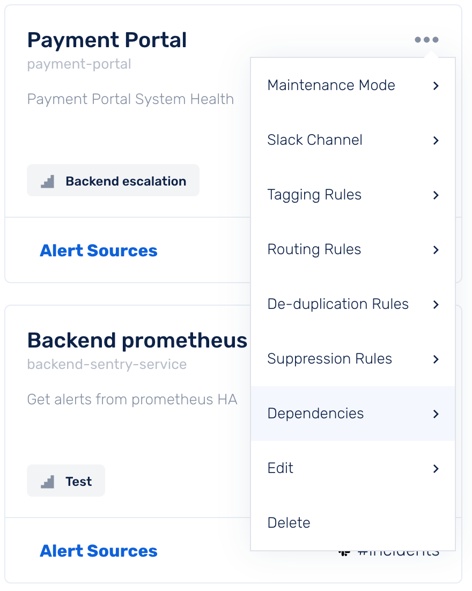Viewport: 472px width, 591px height.
Task: Click the staircase icon in Backend escalation
Action: click(48, 181)
